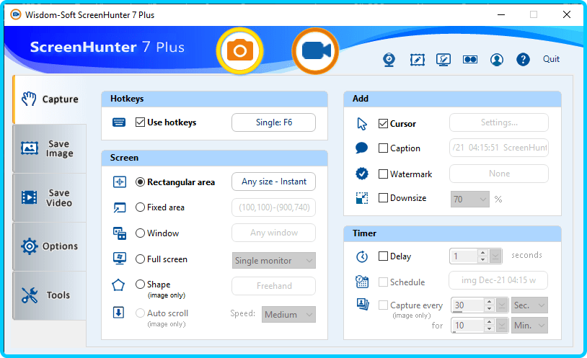587x358 pixels.
Task: Toggle the Use hotkeys checkbox
Action: pyautogui.click(x=141, y=122)
